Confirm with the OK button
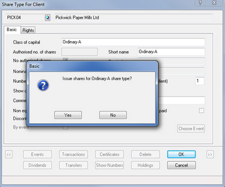The width and height of the screenshot is (225, 187). coord(181,154)
